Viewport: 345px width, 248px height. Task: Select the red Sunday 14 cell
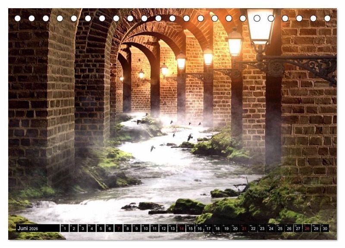[x=182, y=228]
